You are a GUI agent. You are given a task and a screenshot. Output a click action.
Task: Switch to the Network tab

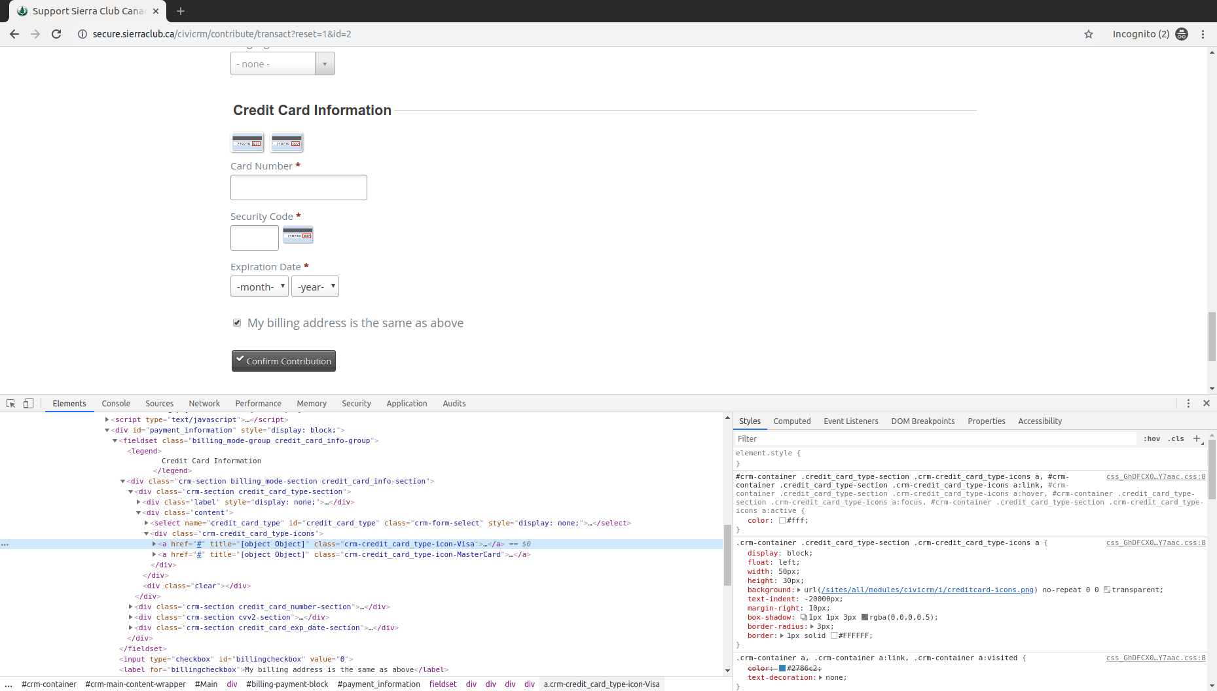coord(204,403)
